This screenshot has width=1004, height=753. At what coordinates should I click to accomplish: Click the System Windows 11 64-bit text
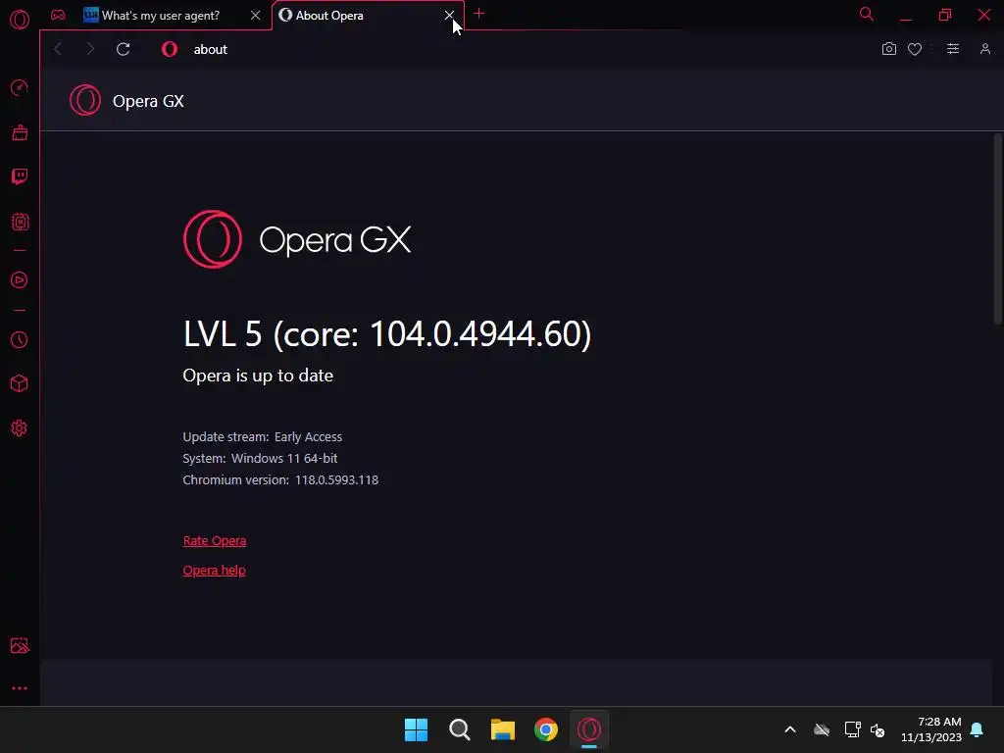click(260, 459)
